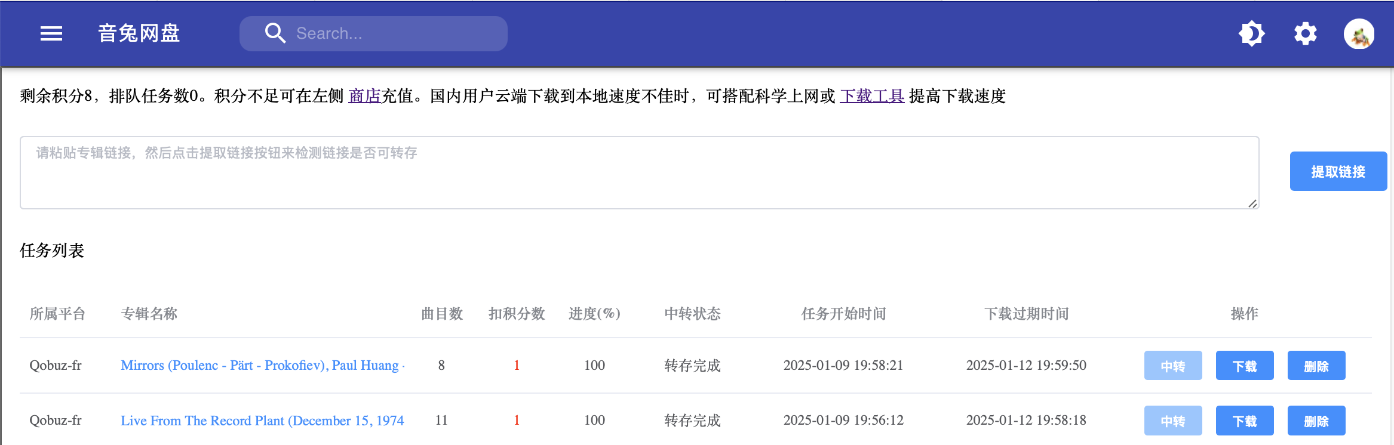Click track count 8 cell
Image resolution: width=1394 pixels, height=445 pixels.
tap(441, 365)
